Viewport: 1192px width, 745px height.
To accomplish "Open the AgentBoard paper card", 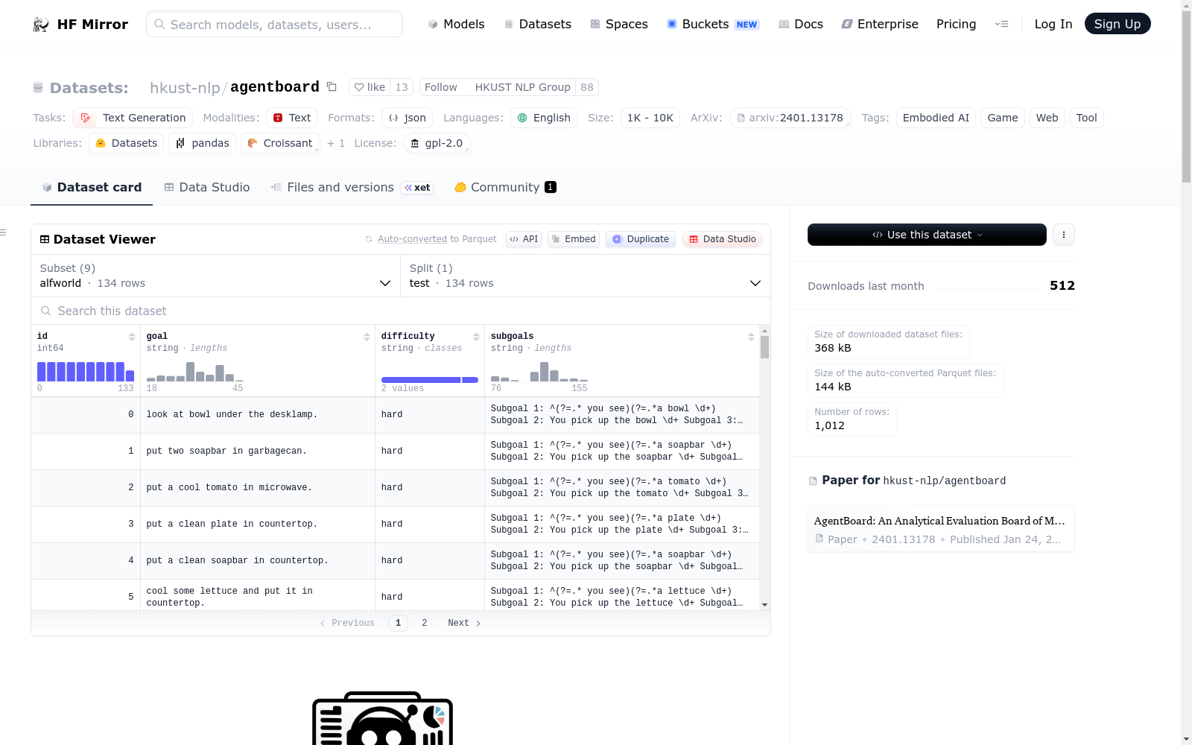I will pos(941,529).
